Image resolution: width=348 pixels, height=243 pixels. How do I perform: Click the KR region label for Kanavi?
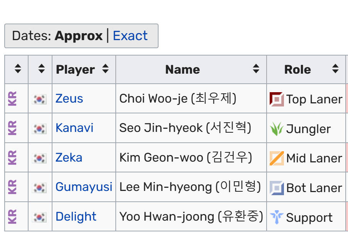(12, 128)
